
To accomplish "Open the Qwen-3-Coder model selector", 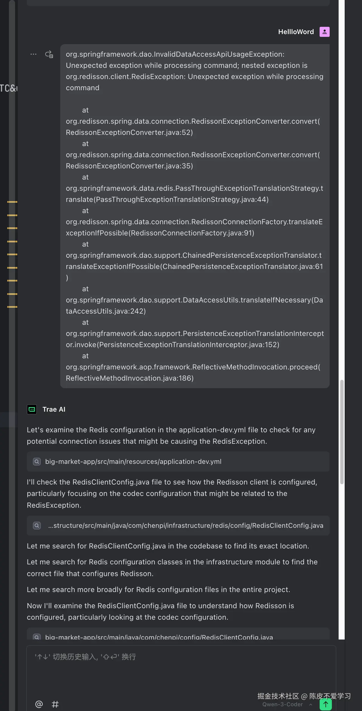I will (x=282, y=704).
